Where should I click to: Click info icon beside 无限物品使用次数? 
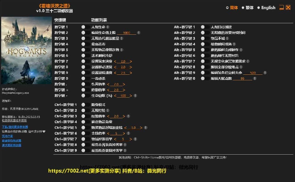pos(122,50)
